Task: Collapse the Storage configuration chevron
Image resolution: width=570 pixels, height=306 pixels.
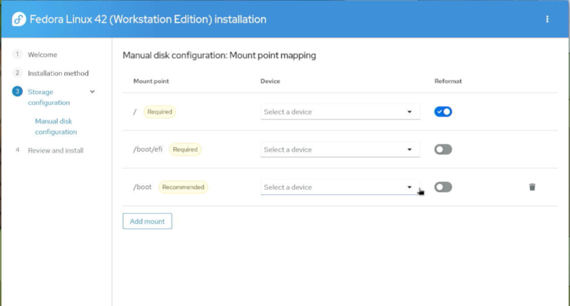Action: point(92,92)
